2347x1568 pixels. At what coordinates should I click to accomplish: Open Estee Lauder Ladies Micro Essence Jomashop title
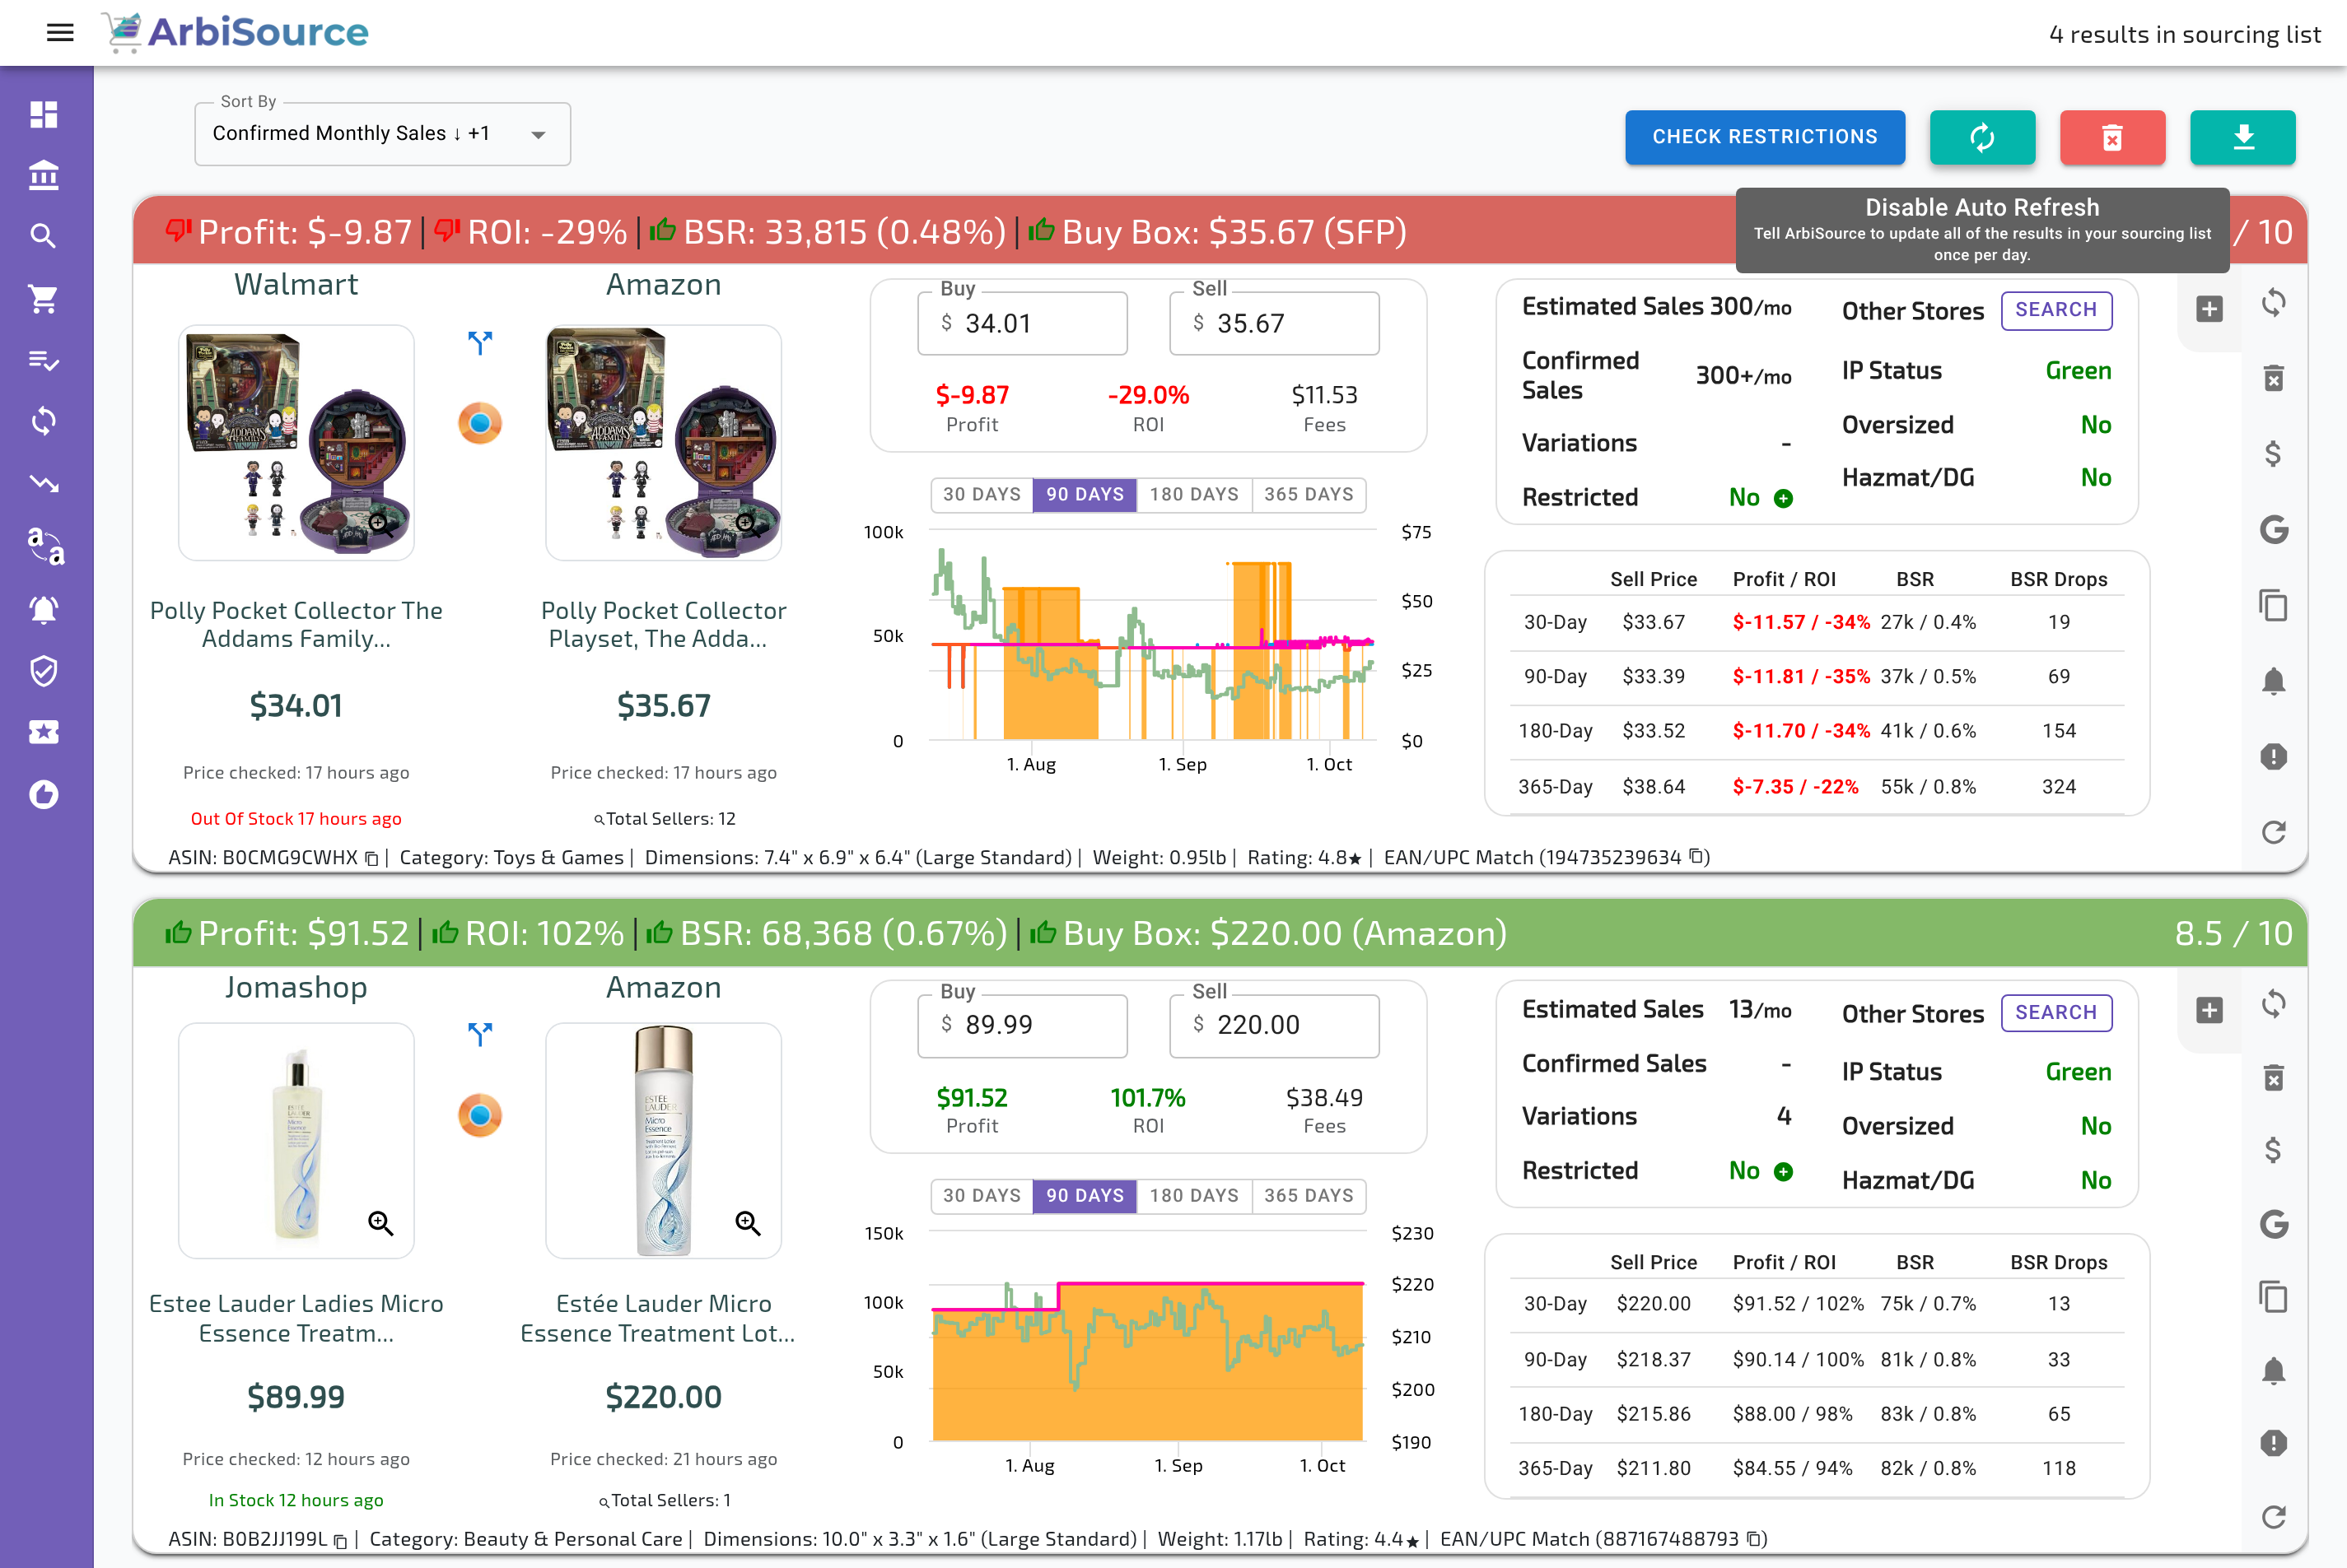(296, 1318)
